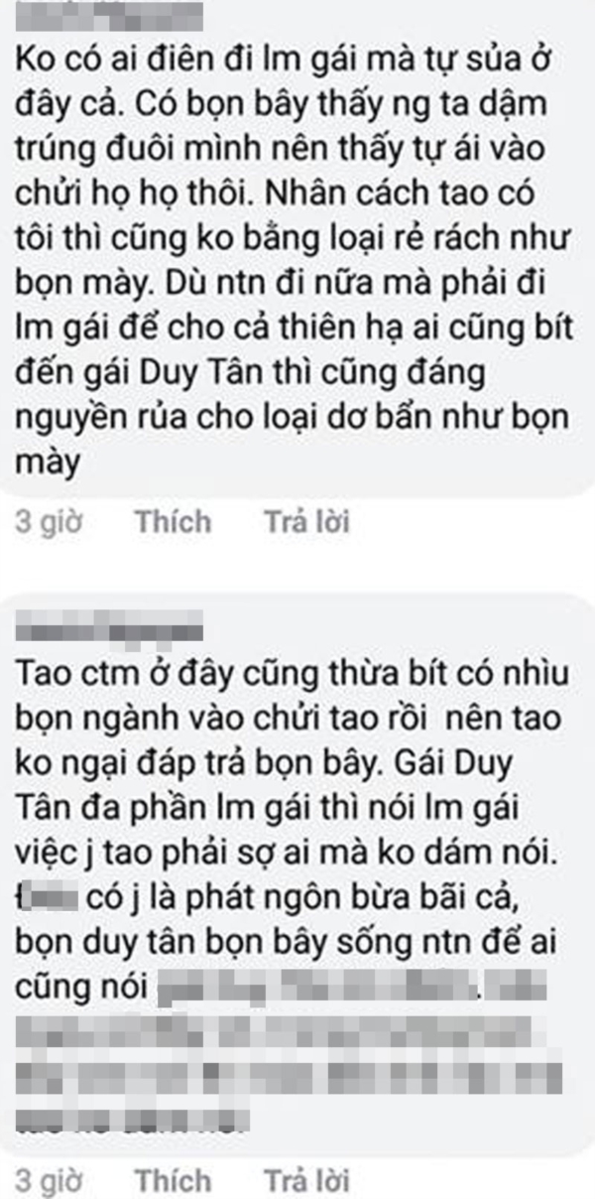Like the second comment with Thích
Viewport: 595px width, 1199px height.
(x=174, y=1180)
